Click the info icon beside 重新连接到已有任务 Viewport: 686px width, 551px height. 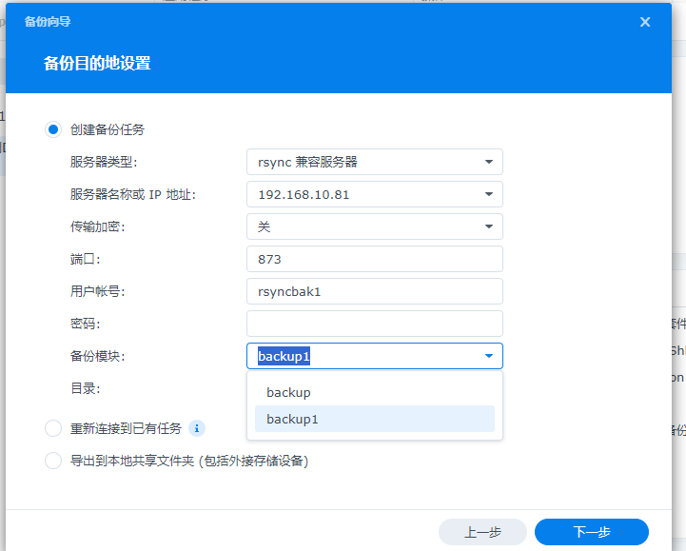point(197,428)
